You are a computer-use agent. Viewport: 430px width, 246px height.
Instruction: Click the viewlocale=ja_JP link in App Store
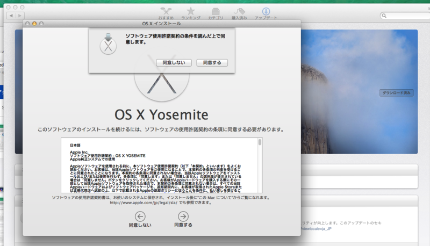[x=317, y=228]
